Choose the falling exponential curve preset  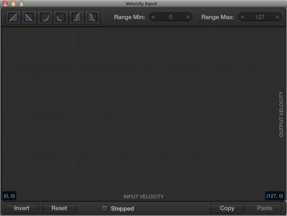[x=61, y=17]
